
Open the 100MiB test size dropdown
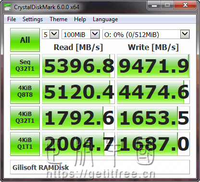(x=81, y=34)
